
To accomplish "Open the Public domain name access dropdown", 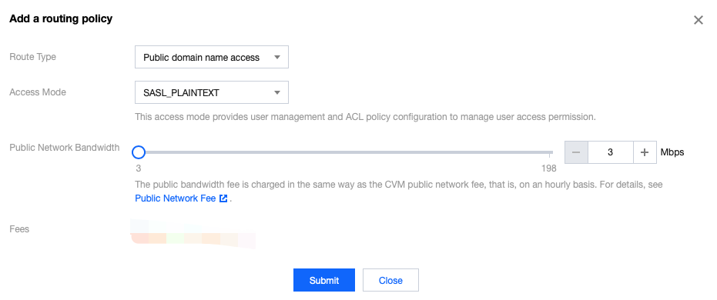I will 212,57.
